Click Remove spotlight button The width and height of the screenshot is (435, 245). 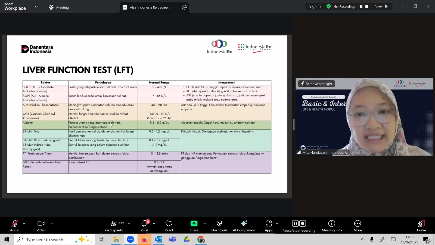pyautogui.click(x=316, y=84)
